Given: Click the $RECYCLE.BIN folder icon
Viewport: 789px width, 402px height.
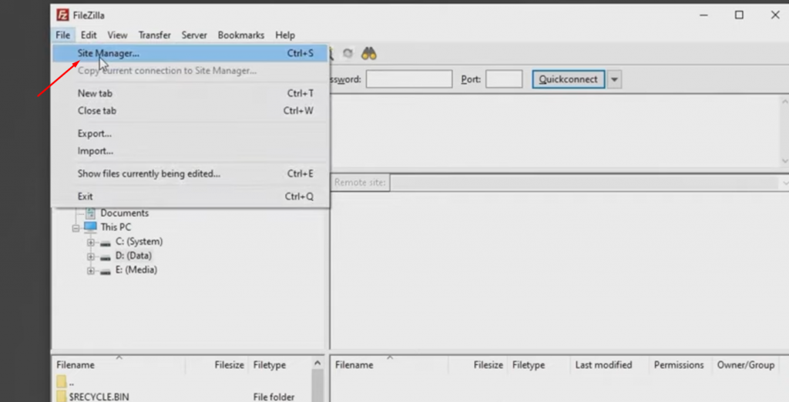Looking at the screenshot, I should click(x=62, y=397).
